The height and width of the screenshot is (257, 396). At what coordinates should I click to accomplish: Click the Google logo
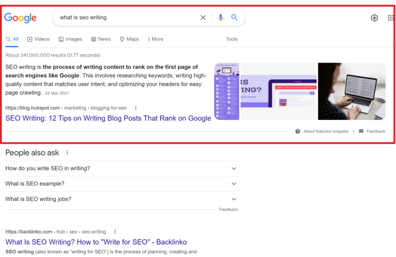point(20,17)
